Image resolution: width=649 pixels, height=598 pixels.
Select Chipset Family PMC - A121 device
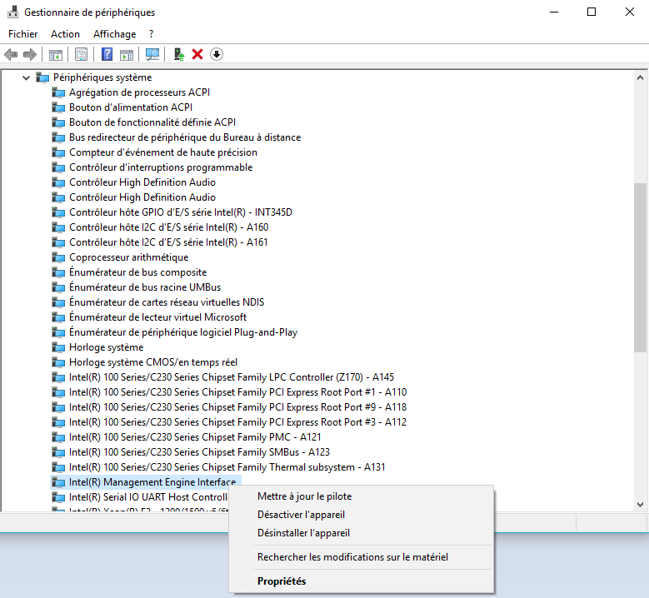click(x=195, y=437)
